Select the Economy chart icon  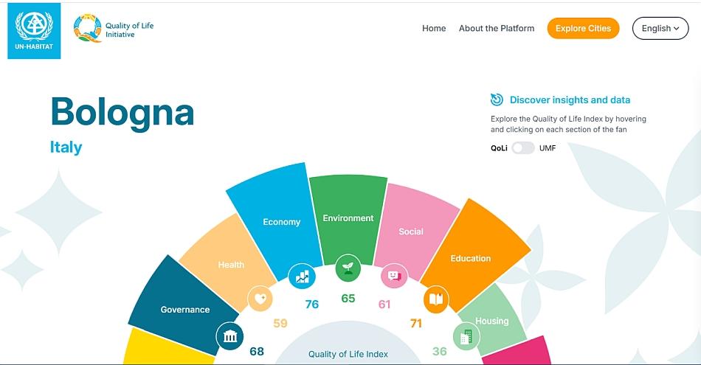click(x=302, y=277)
